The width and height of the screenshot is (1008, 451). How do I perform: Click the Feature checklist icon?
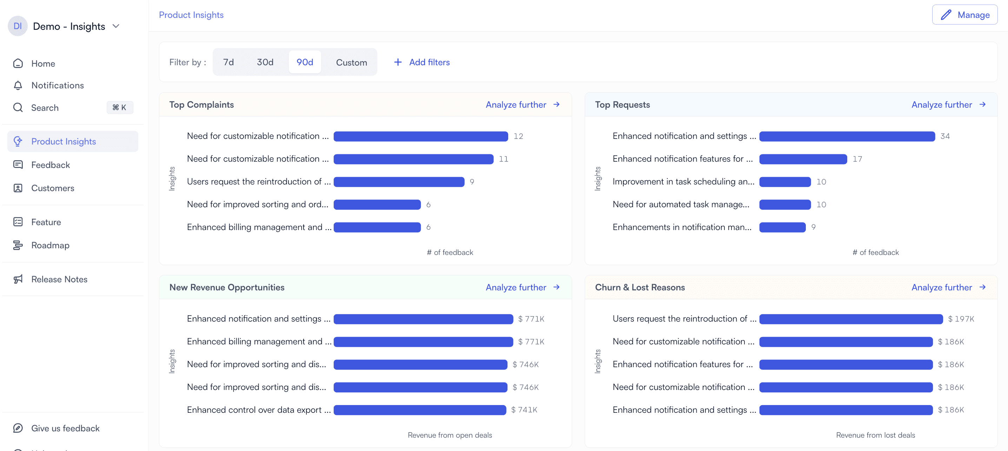18,222
